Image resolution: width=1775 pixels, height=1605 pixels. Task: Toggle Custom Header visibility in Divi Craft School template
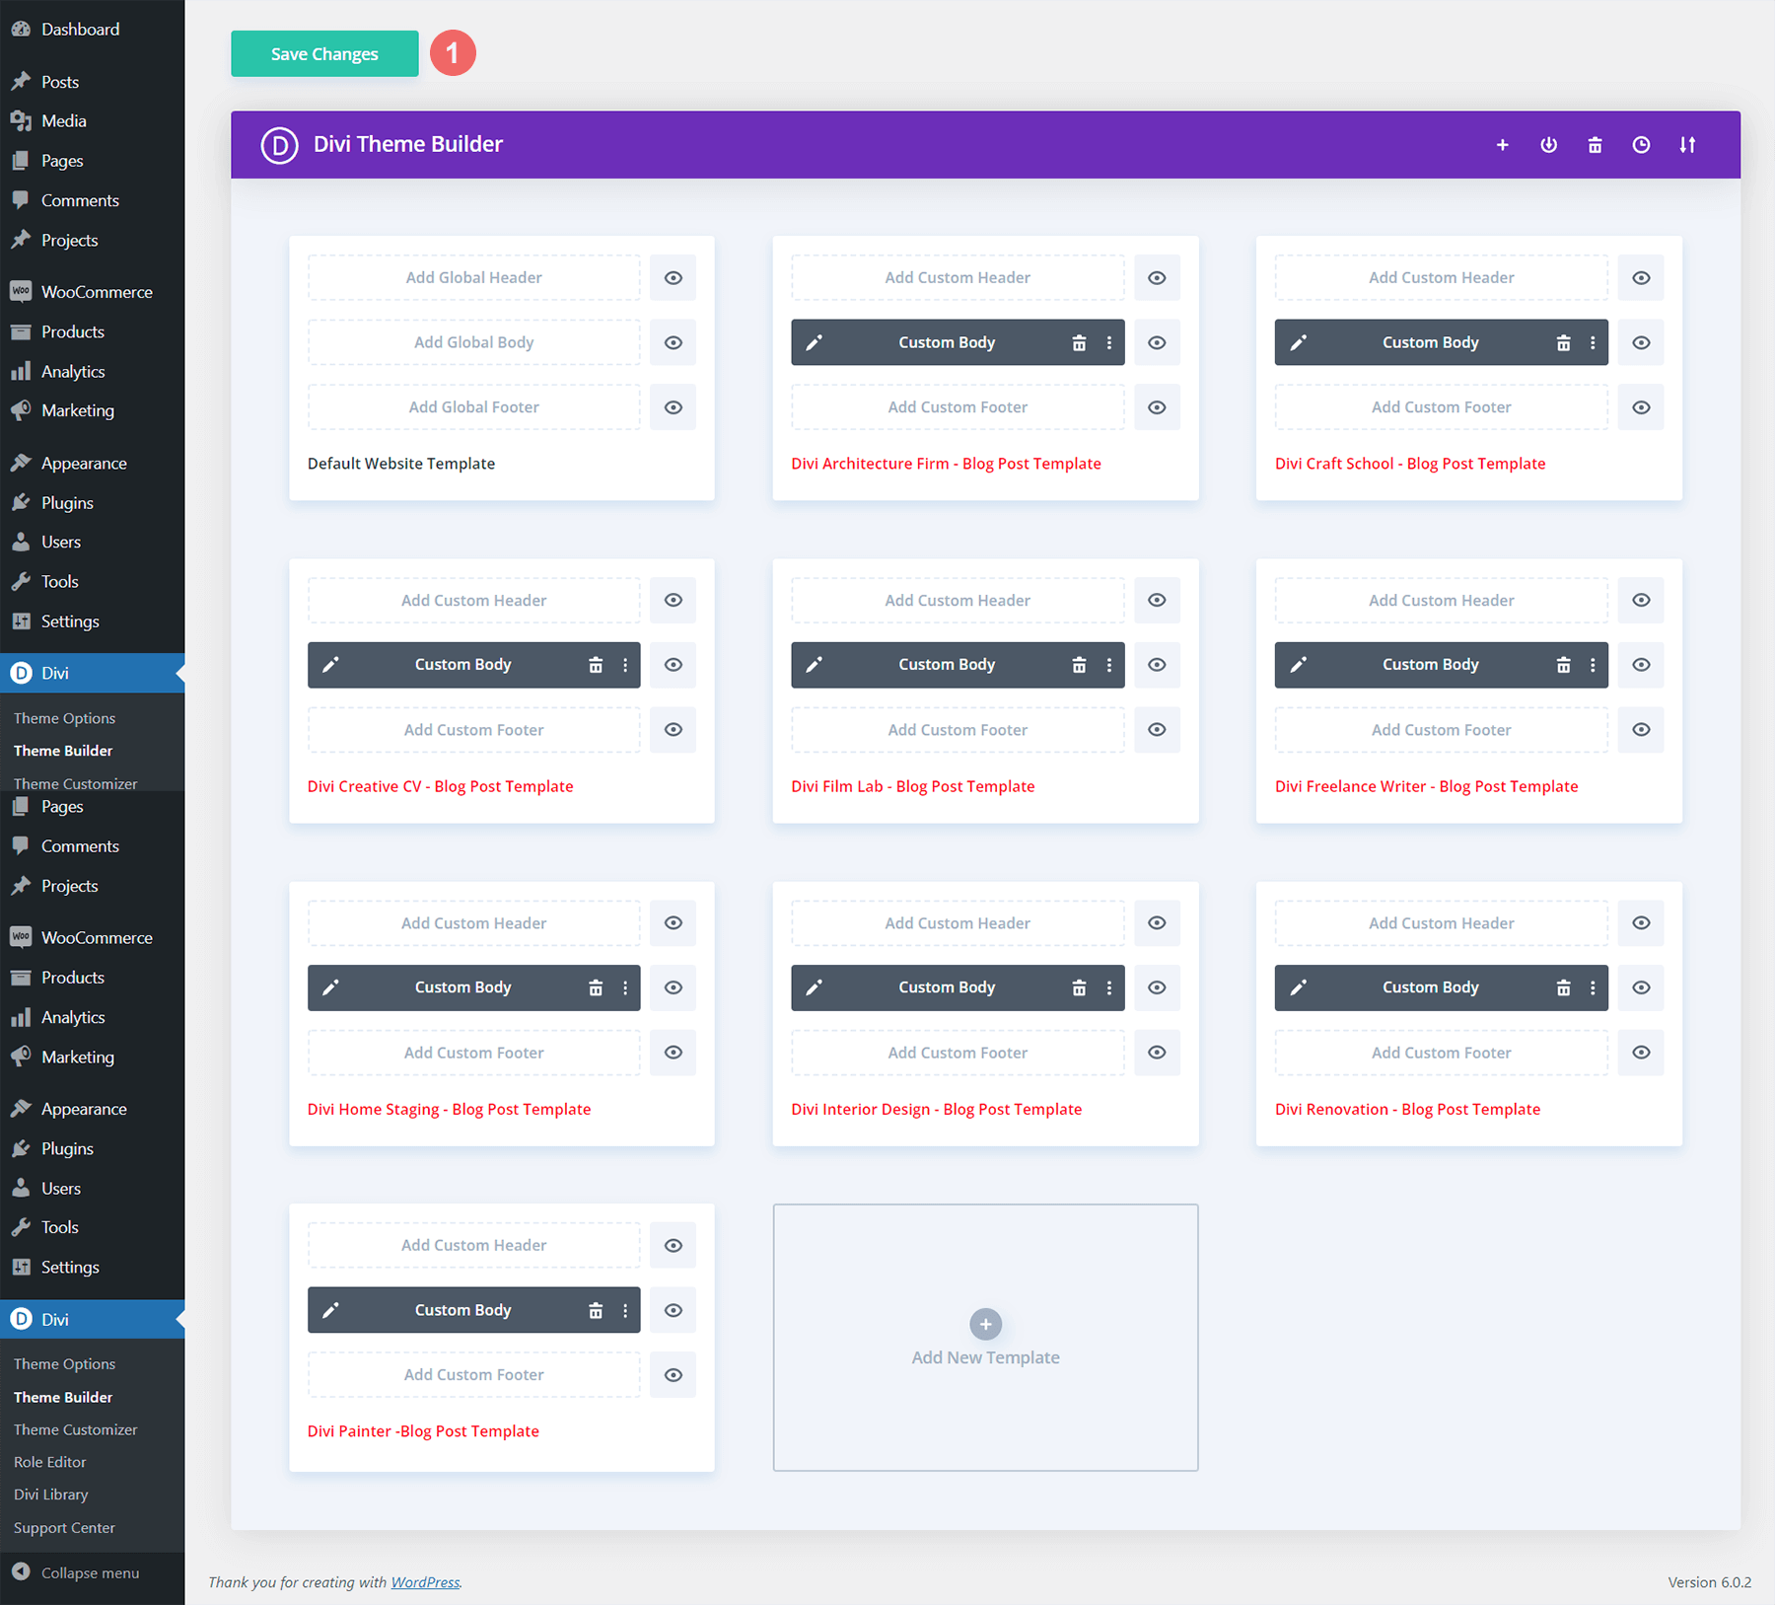point(1641,278)
